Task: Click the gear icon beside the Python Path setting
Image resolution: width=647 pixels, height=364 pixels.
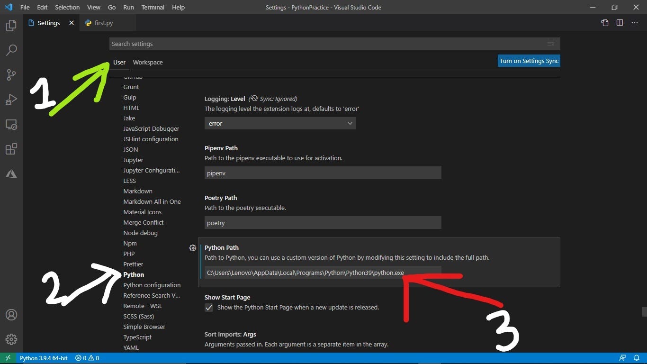Action: 193,248
